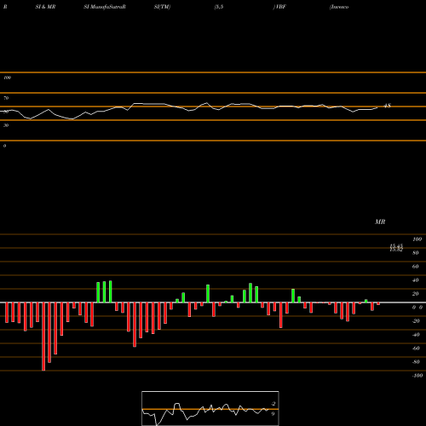Viewport: 426px width, 426px height.
Task: Click the '-40' label on MR axis
Action: 416,335
